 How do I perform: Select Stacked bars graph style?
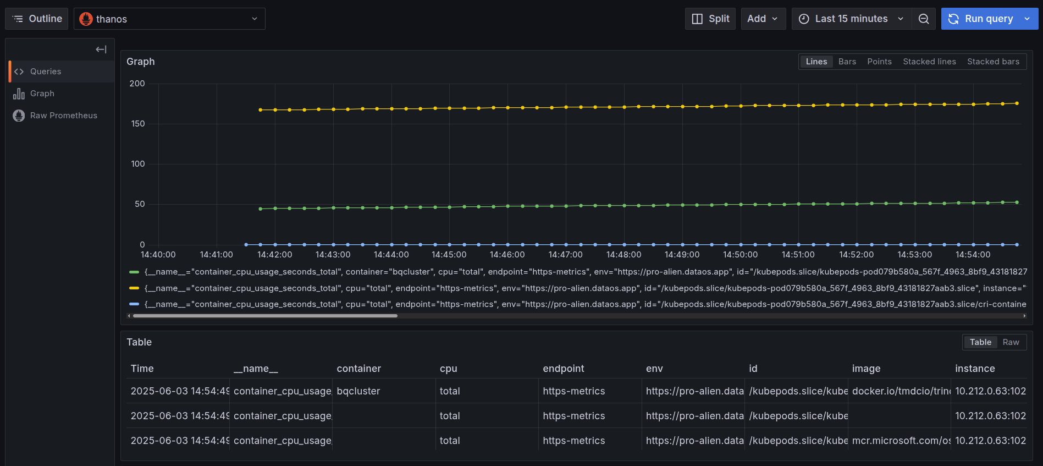point(993,62)
